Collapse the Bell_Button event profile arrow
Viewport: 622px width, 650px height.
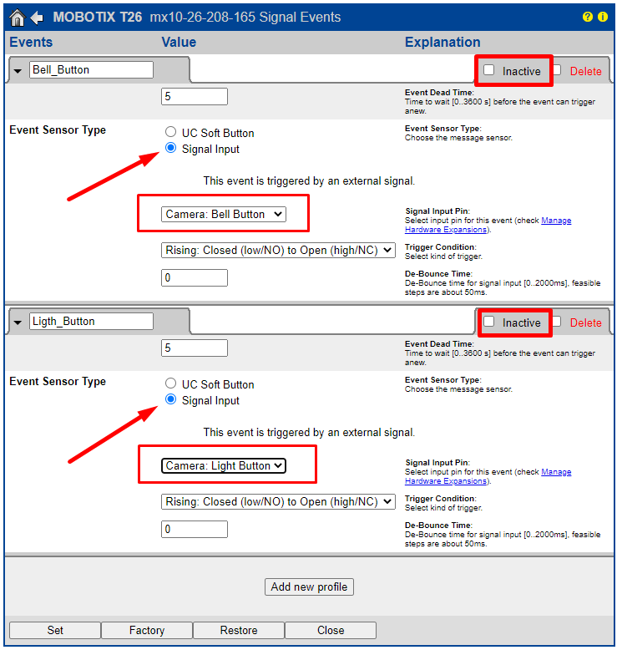[x=18, y=71]
